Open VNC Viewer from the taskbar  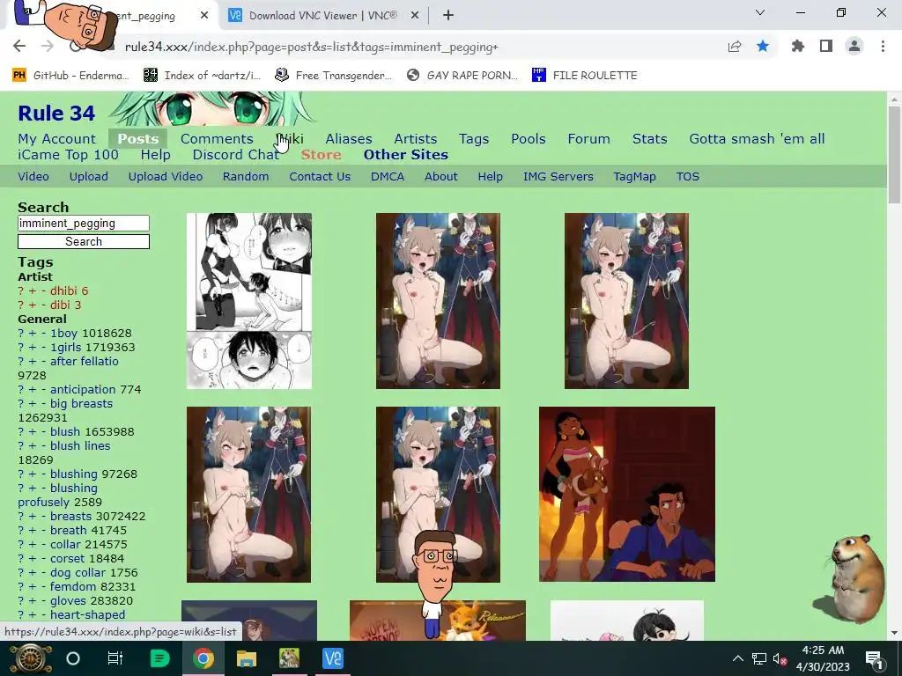(x=333, y=658)
